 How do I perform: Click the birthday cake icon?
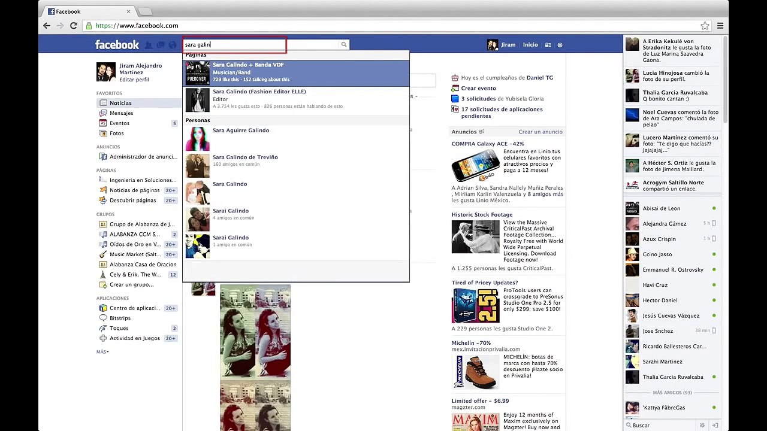click(x=455, y=78)
